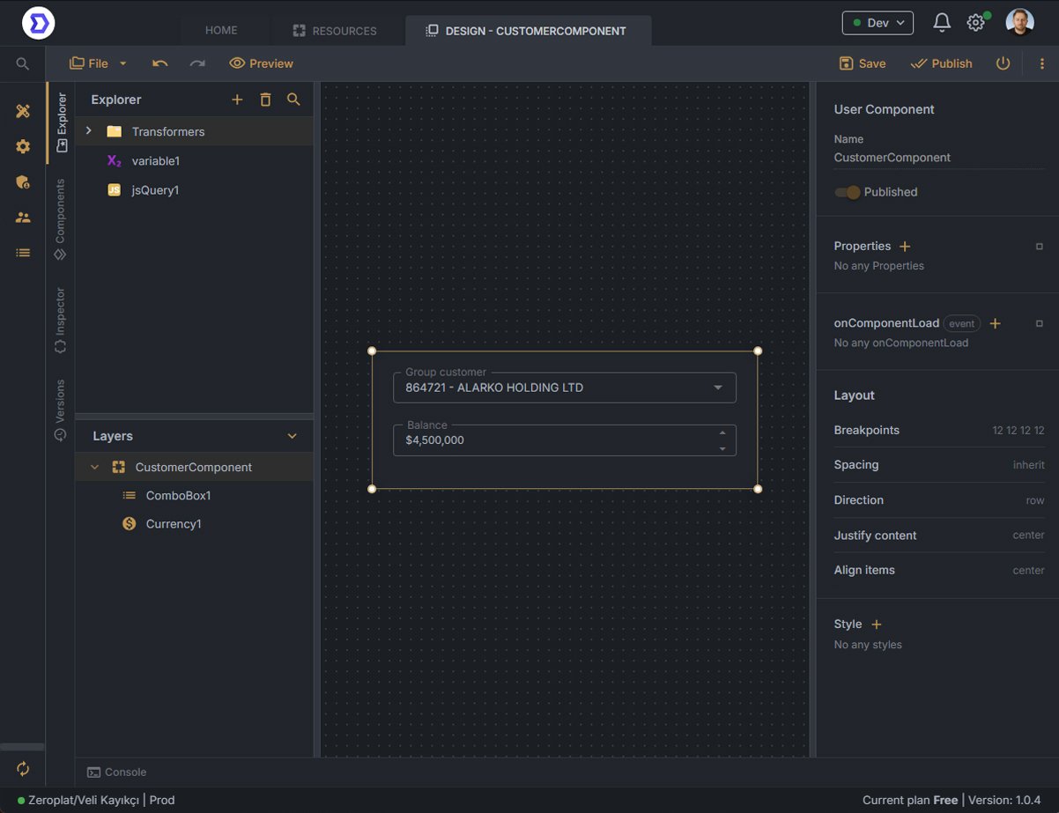
Task: Expand the Transformers folder
Action: (x=89, y=131)
